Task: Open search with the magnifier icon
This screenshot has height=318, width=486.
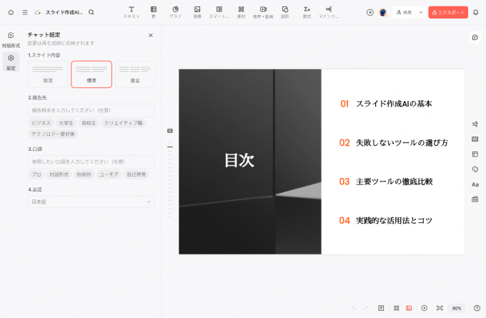Action: tap(91, 12)
